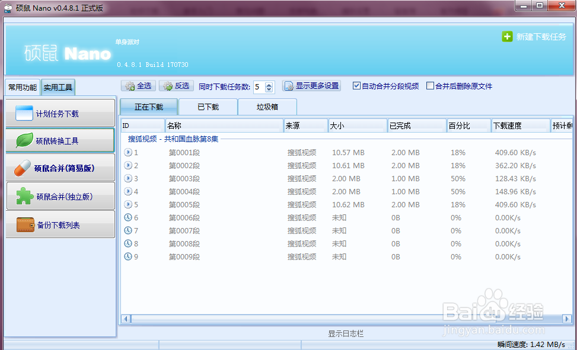This screenshot has width=577, height=350.
Task: Click the clock waiting icon of row 6
Action: pos(127,217)
